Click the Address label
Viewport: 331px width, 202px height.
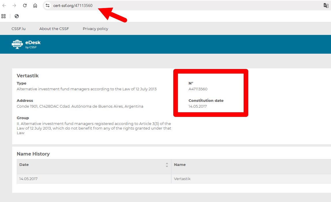click(x=25, y=101)
